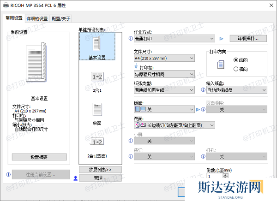277x201 pixels.
Task: Increase copies with the spinner up arrow
Action: [225, 175]
